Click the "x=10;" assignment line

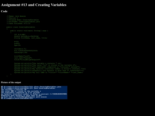click(16, 42)
